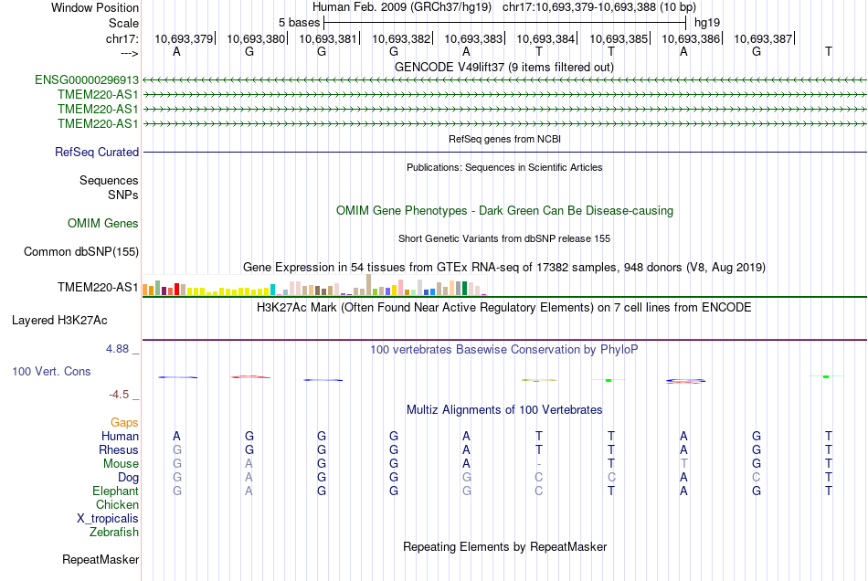Click the Mouse row gap dash '-'
The image size is (868, 581).
click(539, 464)
